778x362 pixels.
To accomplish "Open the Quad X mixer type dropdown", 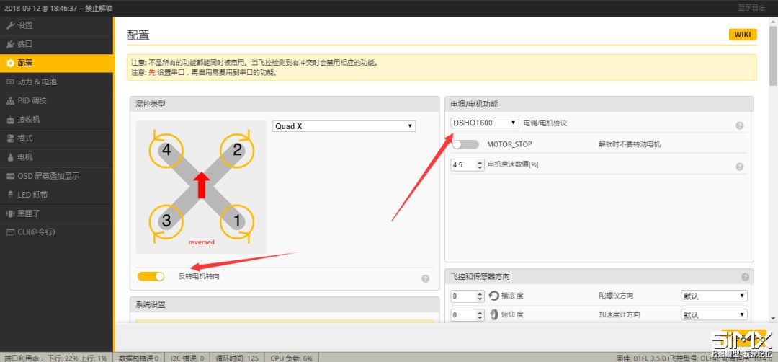I will pos(344,126).
